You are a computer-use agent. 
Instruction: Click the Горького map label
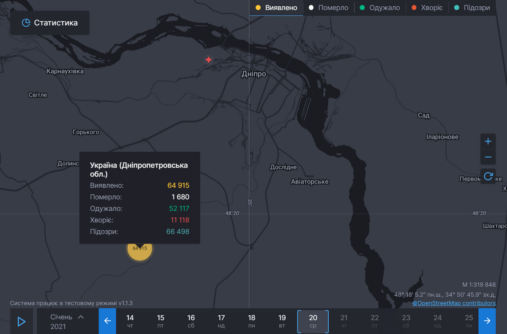click(x=86, y=132)
